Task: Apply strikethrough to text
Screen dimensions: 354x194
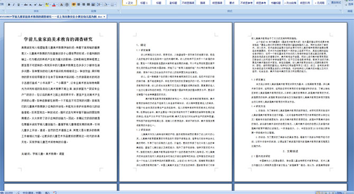Action: click(26, 5)
